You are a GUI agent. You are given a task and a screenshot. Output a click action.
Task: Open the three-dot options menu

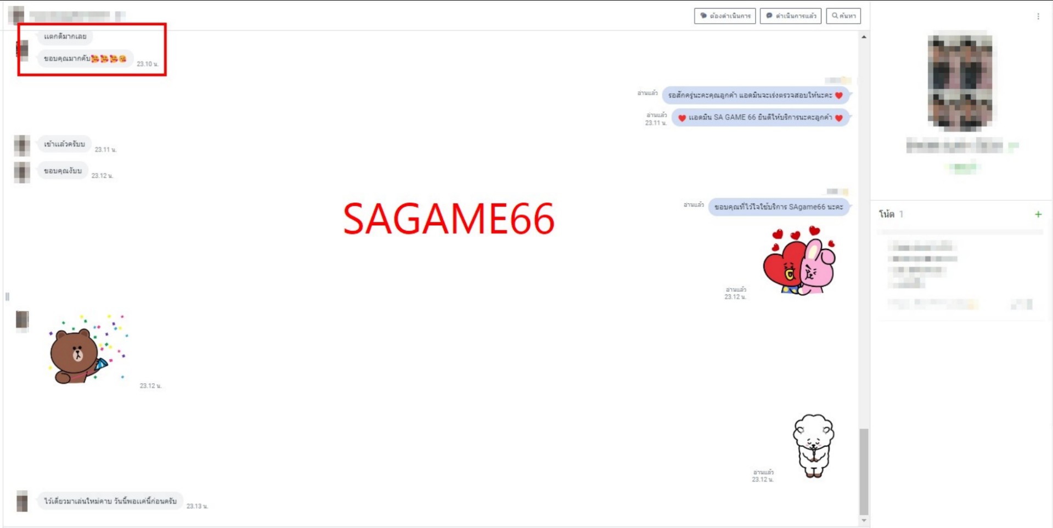[x=1038, y=16]
